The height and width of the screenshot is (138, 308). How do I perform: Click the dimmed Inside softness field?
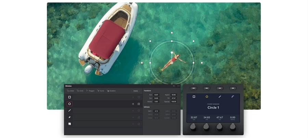156,118
